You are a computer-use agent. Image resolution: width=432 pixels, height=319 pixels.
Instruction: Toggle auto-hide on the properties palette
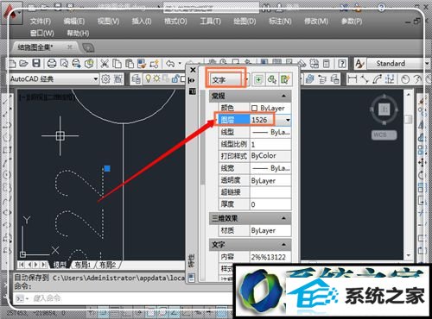coord(193,80)
